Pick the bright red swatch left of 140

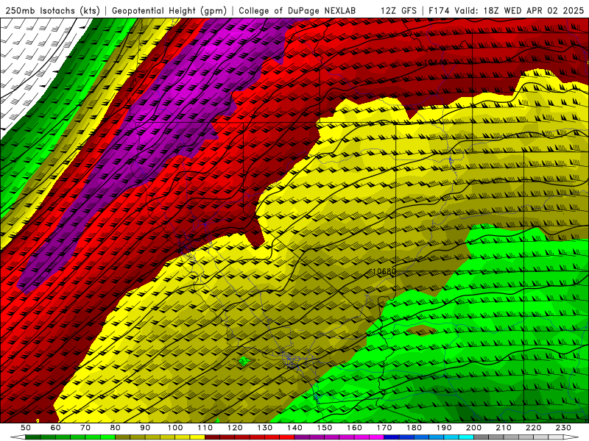(287, 437)
